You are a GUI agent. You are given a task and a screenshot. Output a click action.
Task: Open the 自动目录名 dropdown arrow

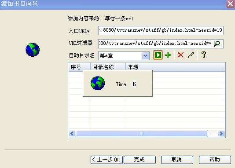point(145,56)
